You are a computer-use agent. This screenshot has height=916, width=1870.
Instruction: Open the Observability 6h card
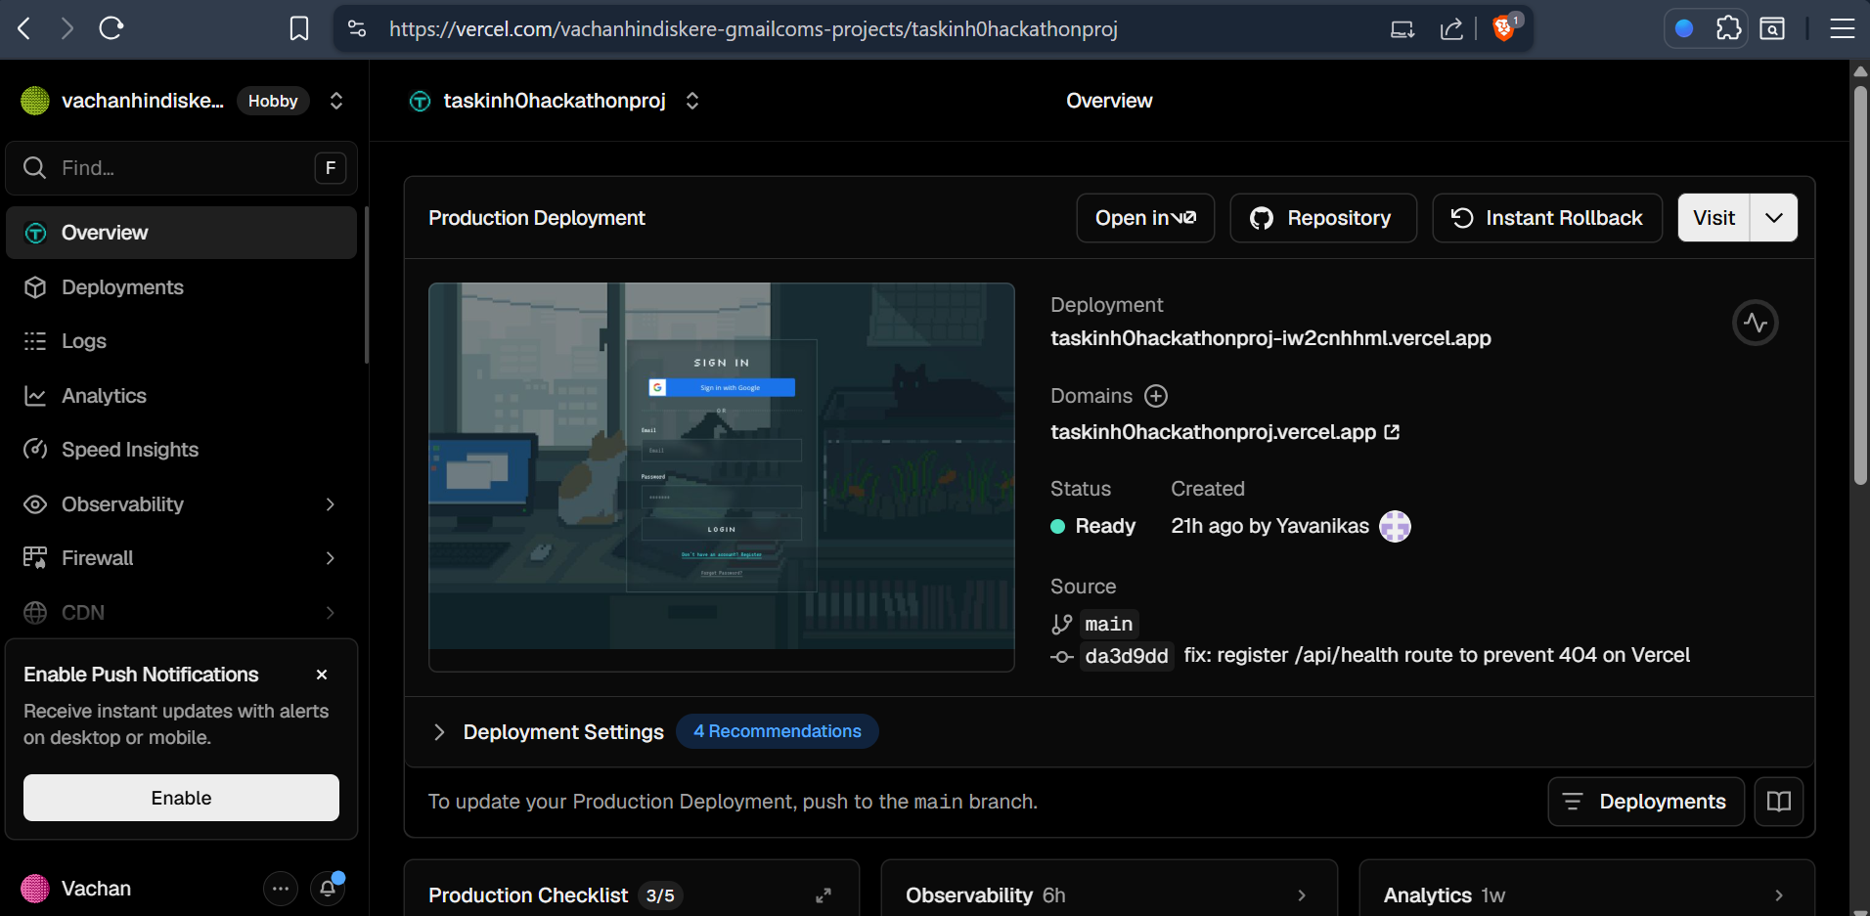(1109, 889)
